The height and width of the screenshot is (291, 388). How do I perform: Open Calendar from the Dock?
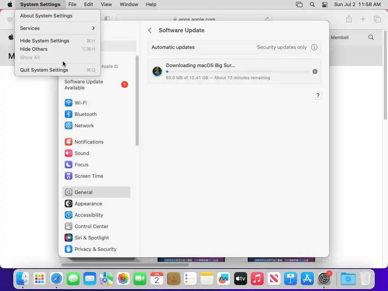pyautogui.click(x=156, y=279)
